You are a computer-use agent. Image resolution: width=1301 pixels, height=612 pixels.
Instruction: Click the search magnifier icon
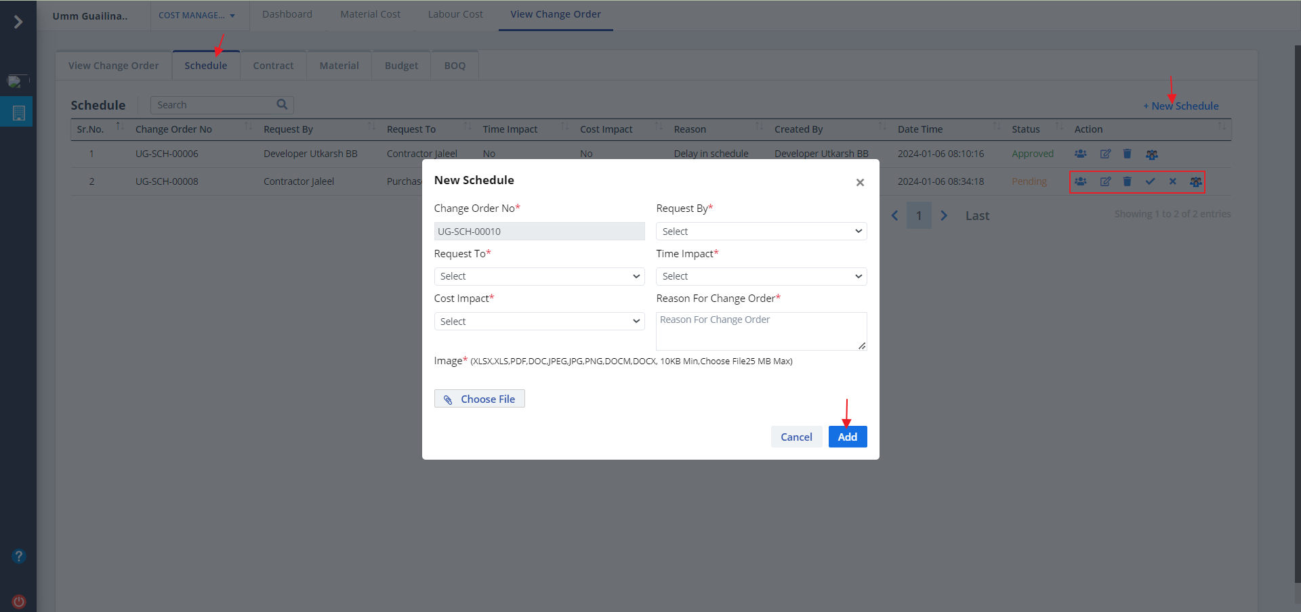pos(282,104)
